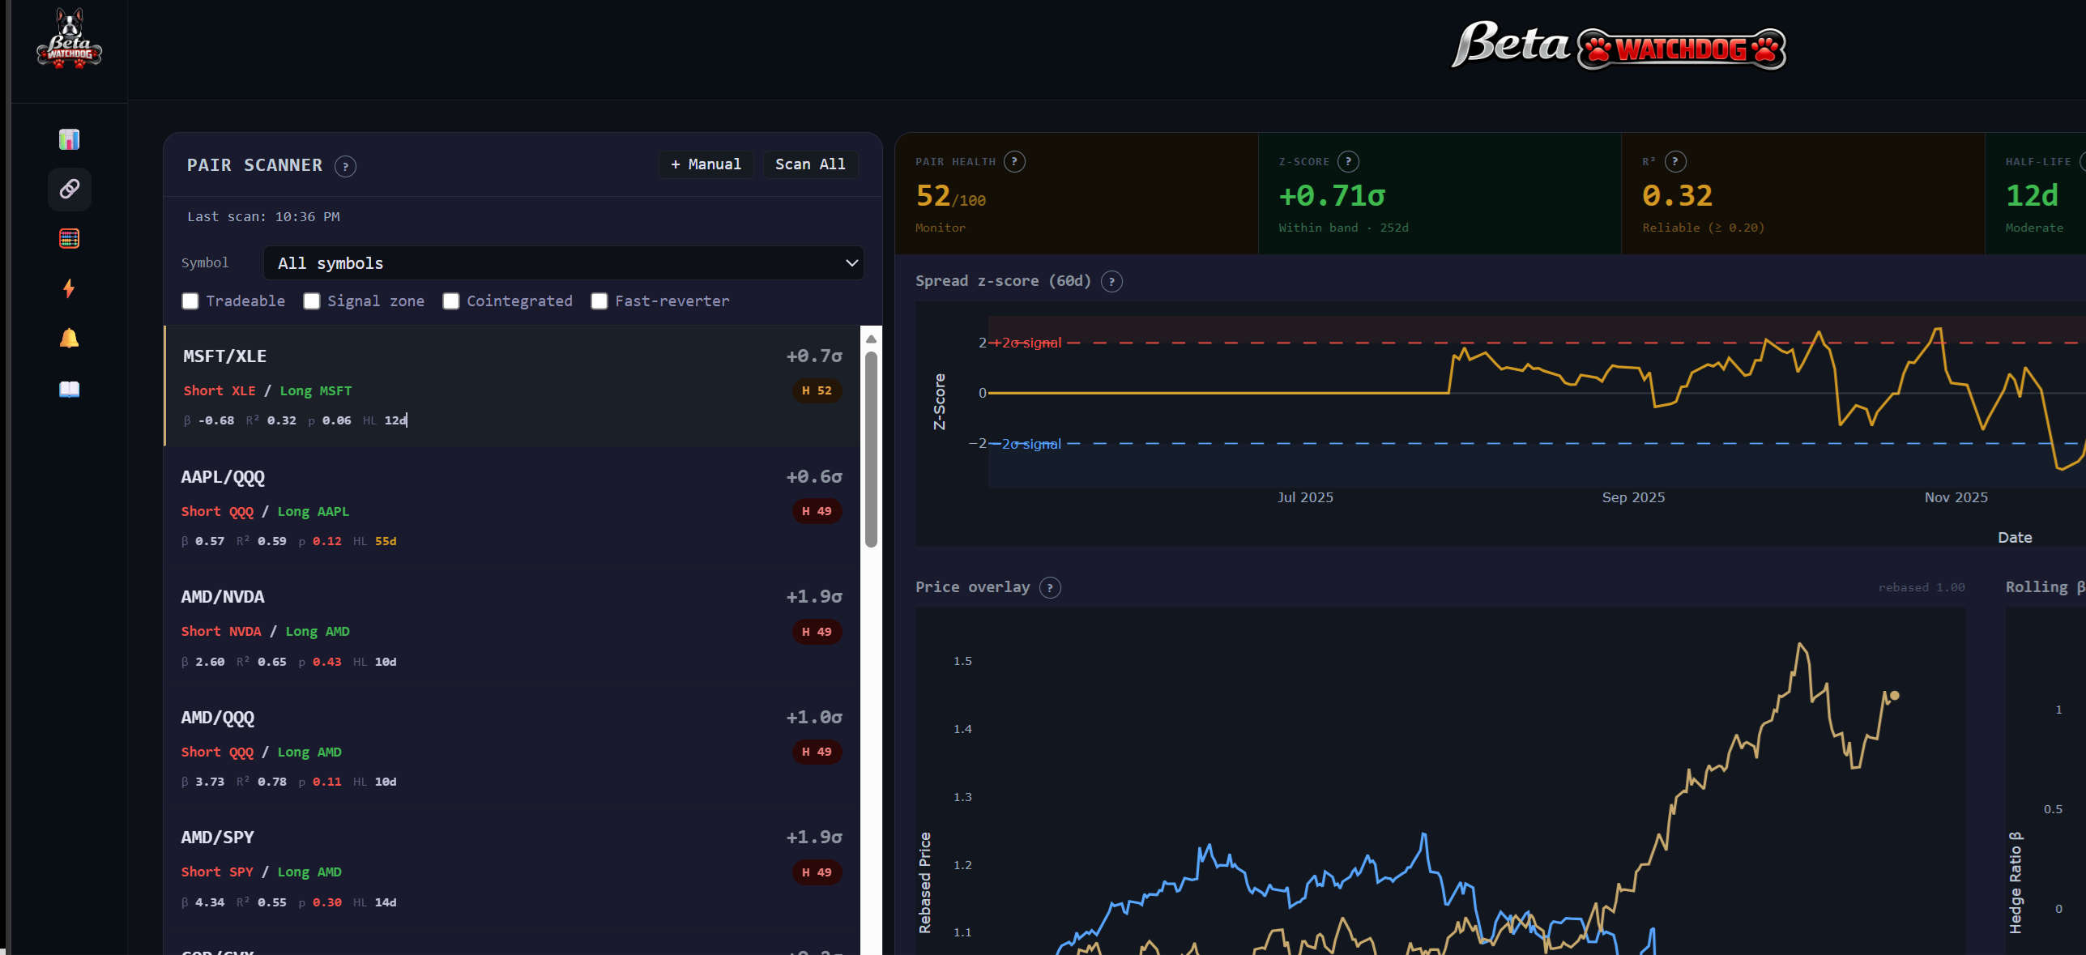The width and height of the screenshot is (2086, 955).
Task: Click the Pair Health 52/100 card
Action: click(x=1077, y=194)
